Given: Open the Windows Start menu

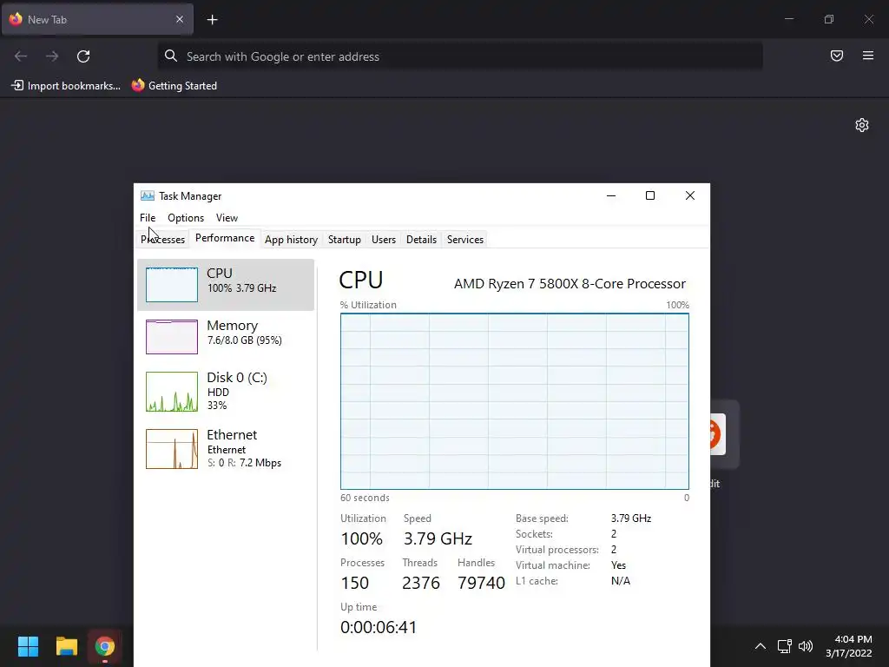Looking at the screenshot, I should tap(28, 646).
